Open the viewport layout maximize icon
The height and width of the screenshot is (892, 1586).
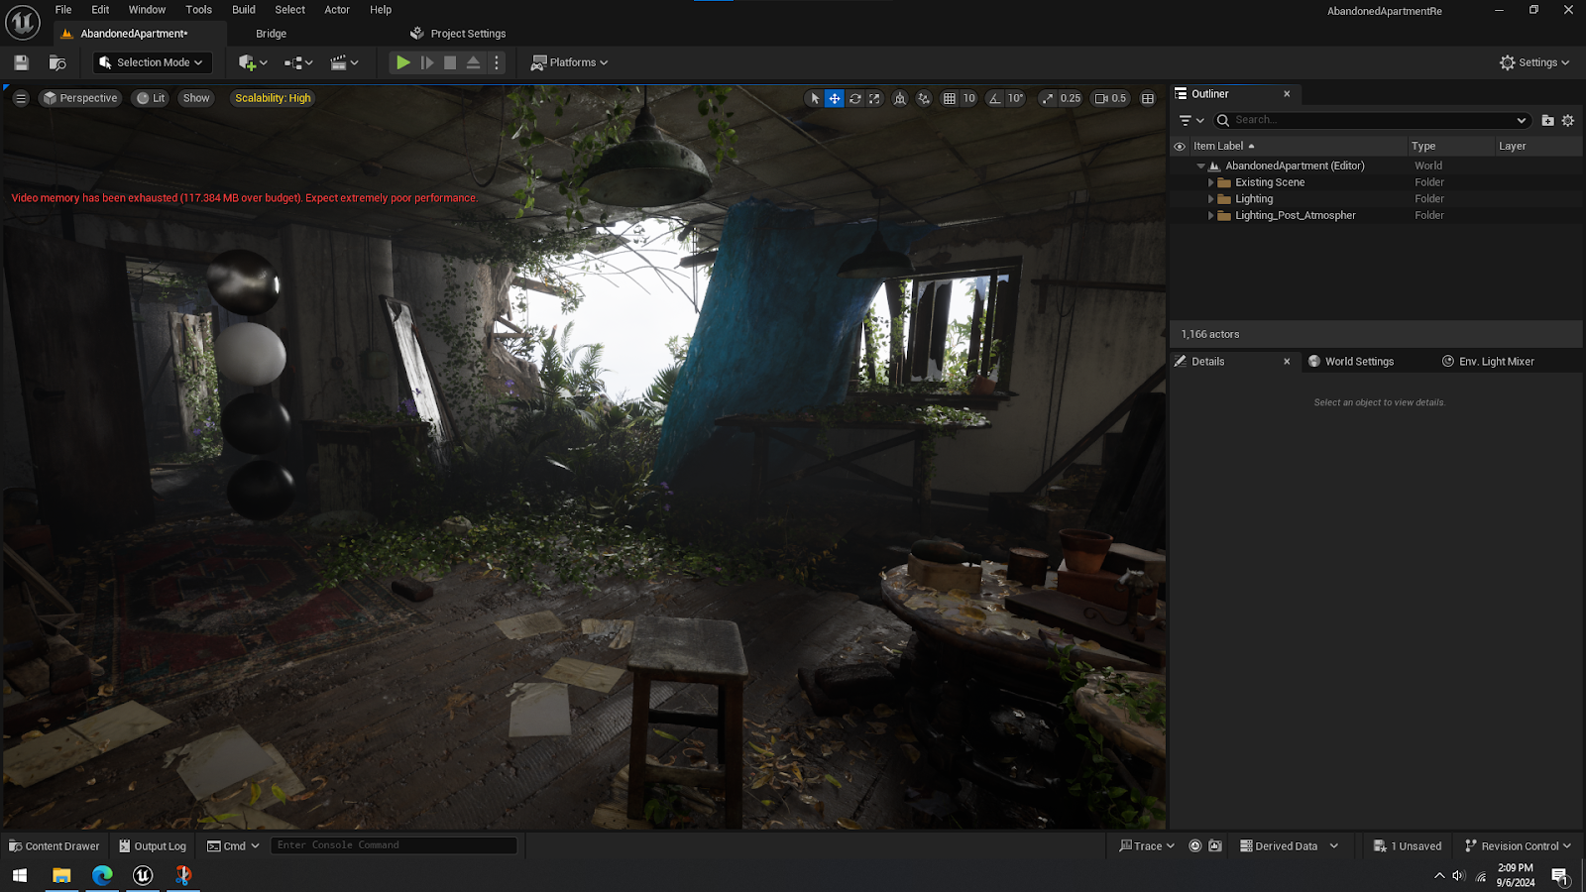click(x=1148, y=98)
